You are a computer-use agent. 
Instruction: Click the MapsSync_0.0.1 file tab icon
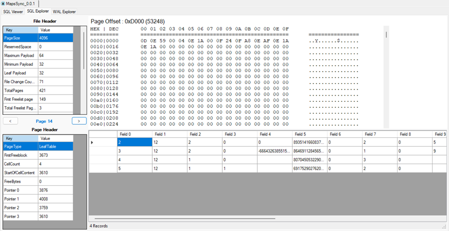(3, 4)
